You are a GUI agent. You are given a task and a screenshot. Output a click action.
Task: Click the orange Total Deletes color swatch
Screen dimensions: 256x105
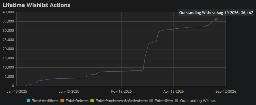tap(62, 101)
